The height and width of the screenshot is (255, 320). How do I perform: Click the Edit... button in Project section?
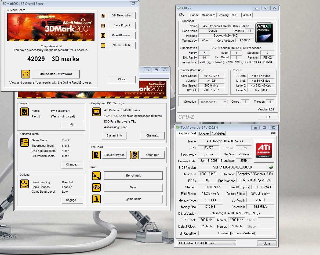(72, 124)
